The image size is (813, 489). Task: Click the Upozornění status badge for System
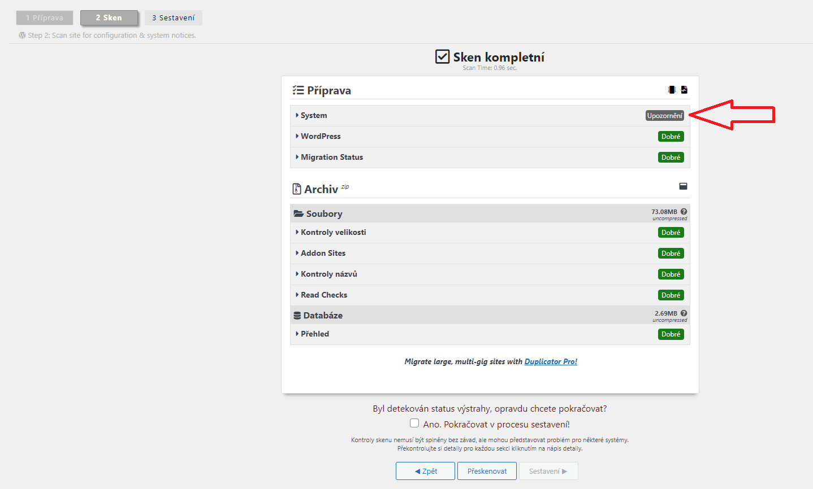point(665,116)
